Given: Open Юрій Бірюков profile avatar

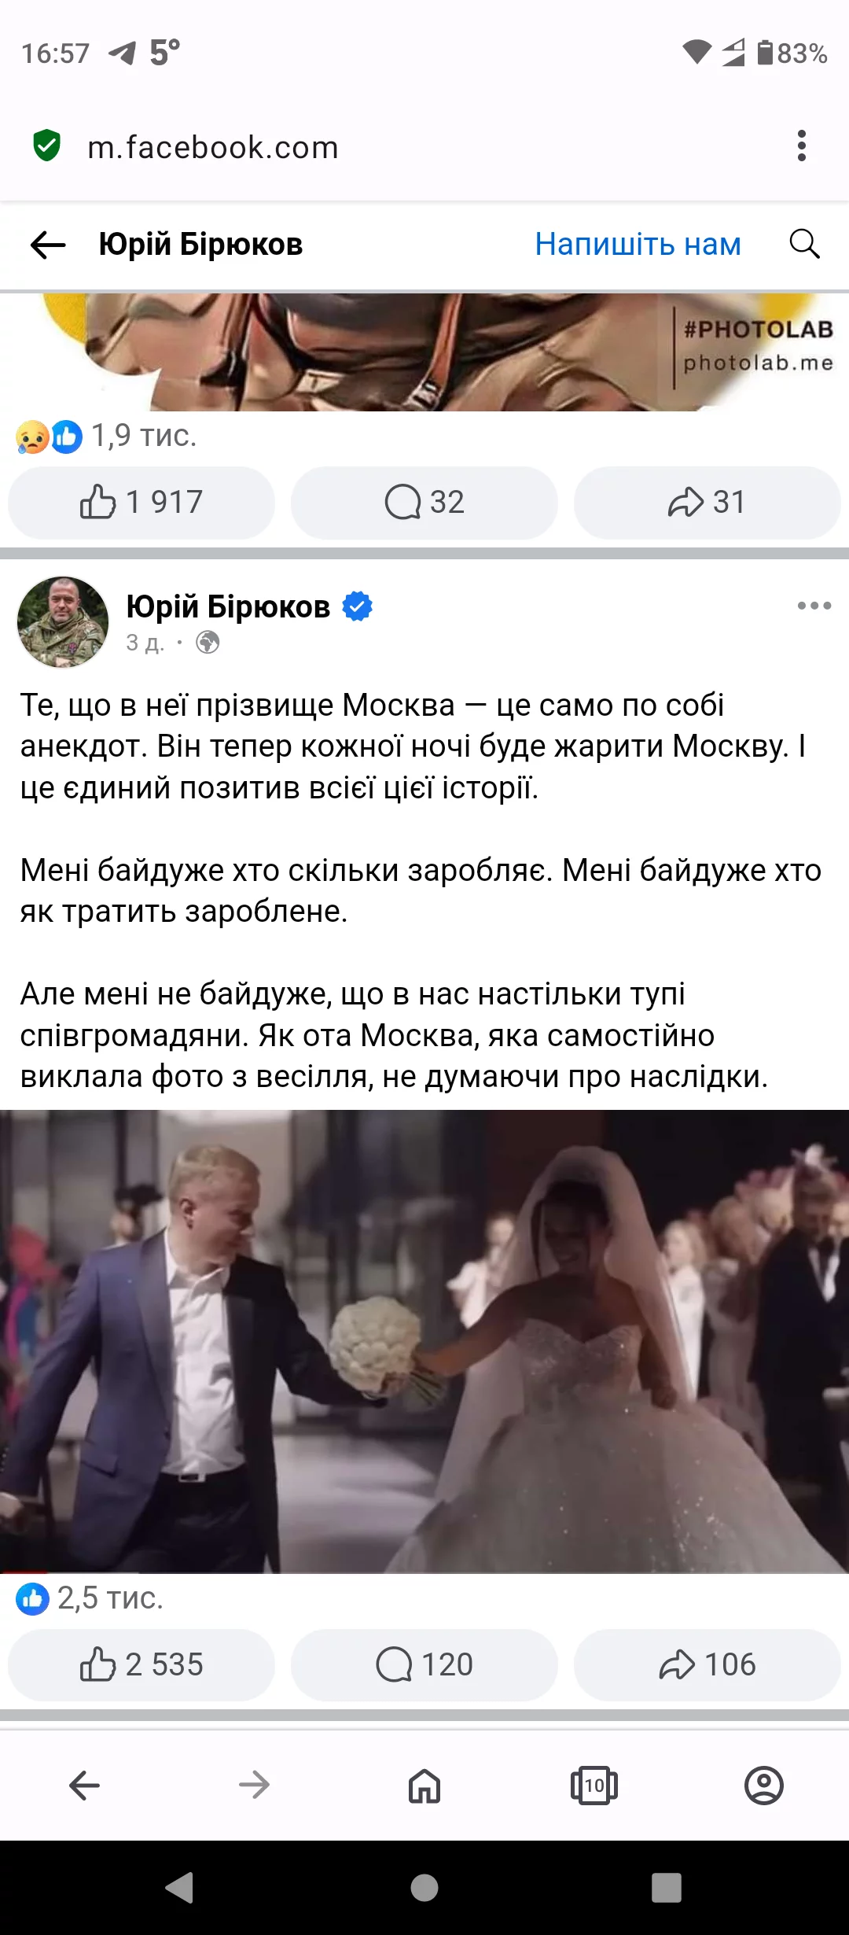Looking at the screenshot, I should click(x=63, y=621).
